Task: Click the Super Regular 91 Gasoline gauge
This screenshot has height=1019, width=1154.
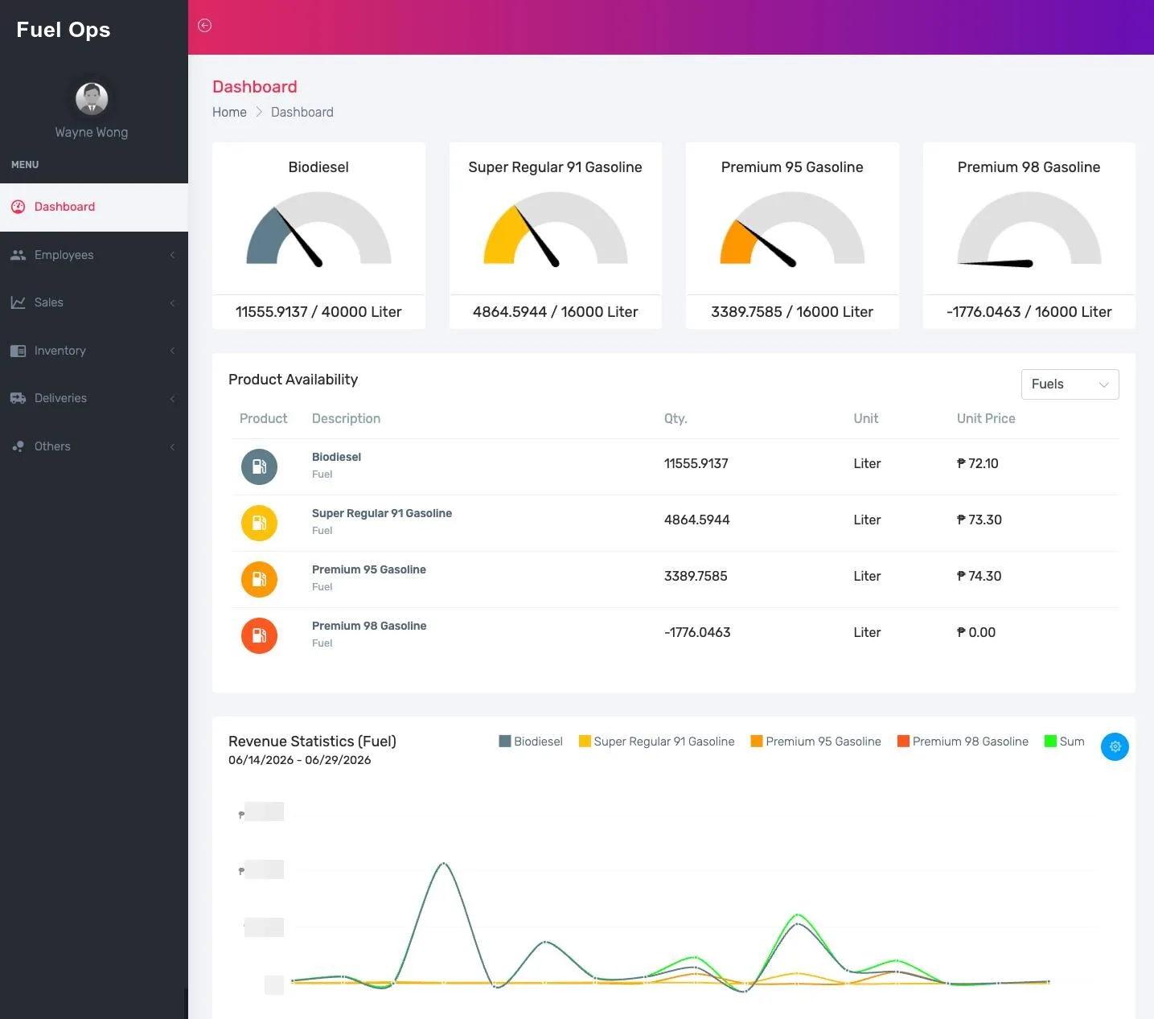Action: [555, 228]
